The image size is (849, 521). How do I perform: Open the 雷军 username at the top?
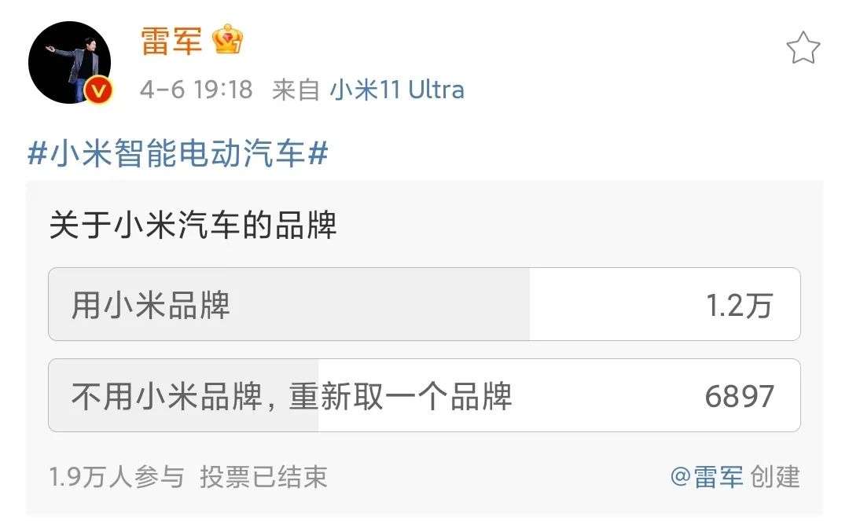171,41
